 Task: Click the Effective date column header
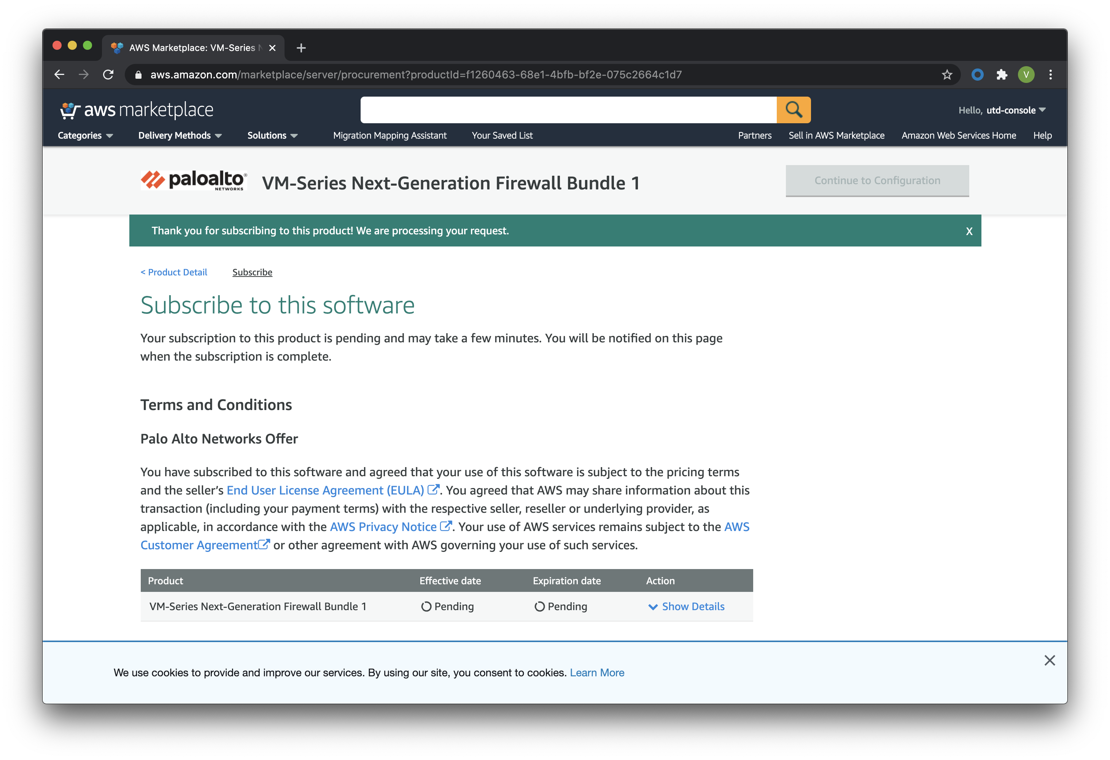click(x=450, y=581)
